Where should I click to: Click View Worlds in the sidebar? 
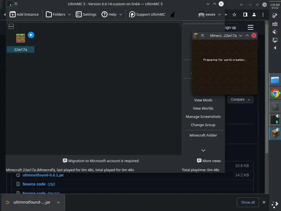click(x=203, y=108)
